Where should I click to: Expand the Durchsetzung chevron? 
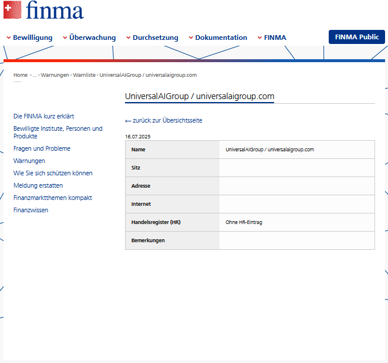[129, 38]
